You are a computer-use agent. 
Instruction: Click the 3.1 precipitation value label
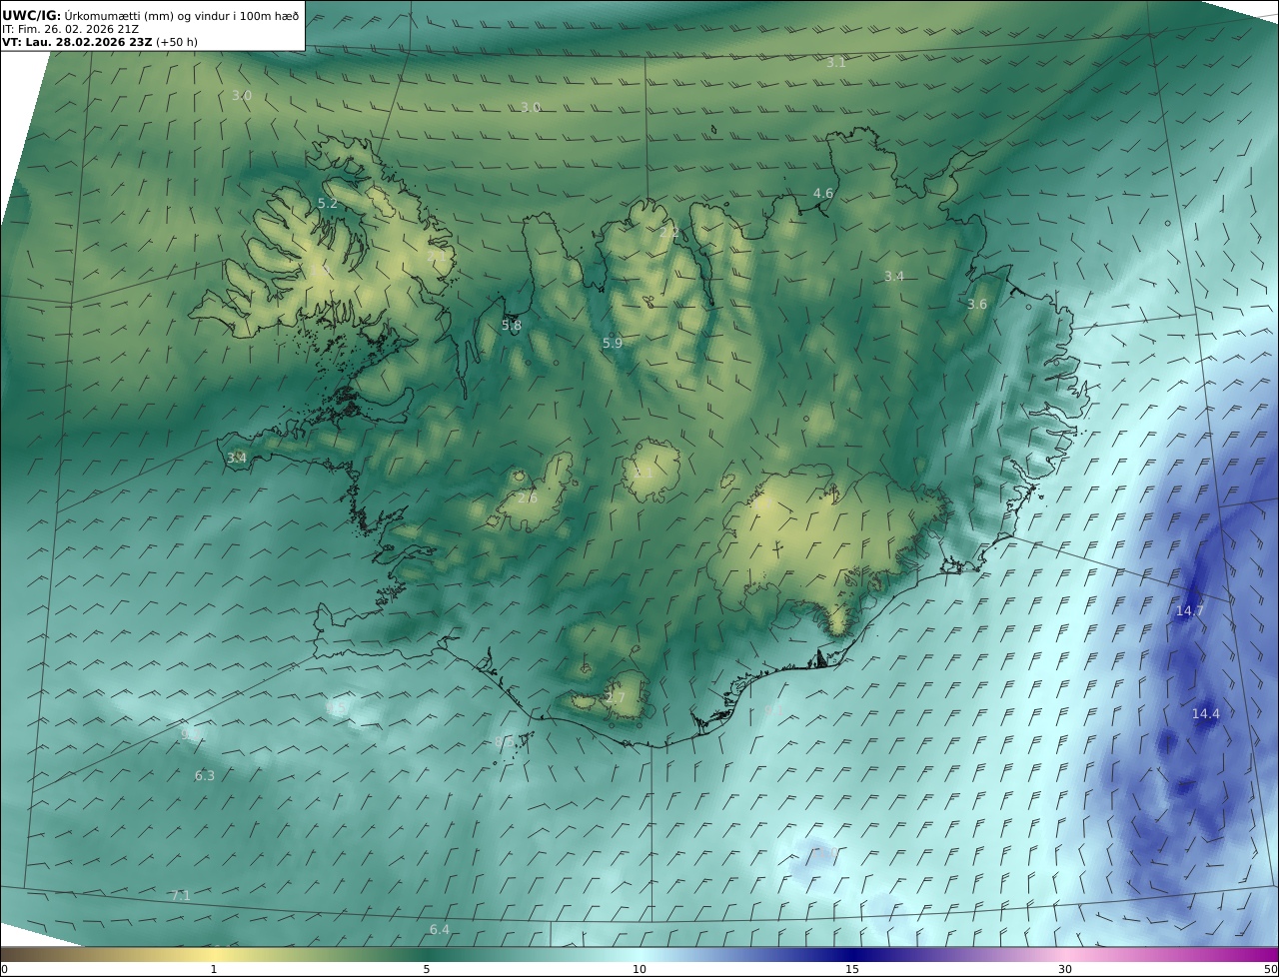[836, 62]
